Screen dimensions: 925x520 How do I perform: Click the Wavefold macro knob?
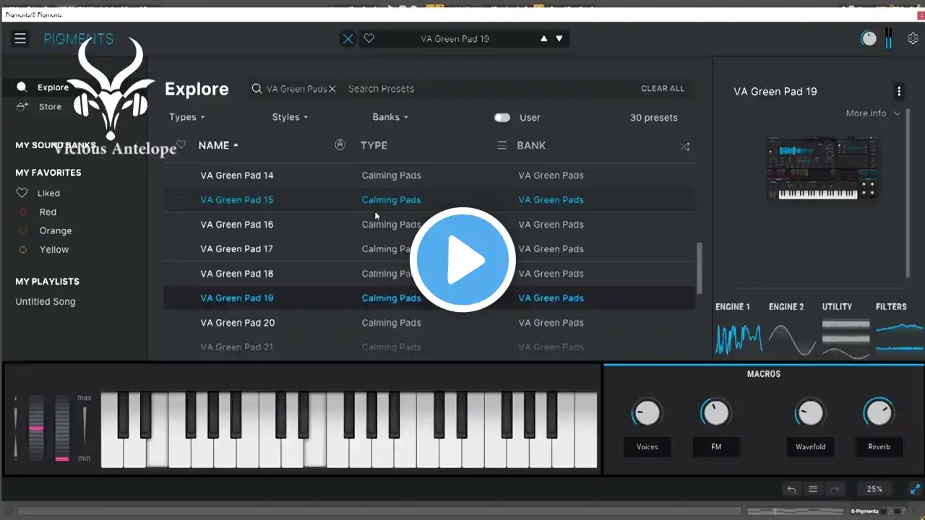coord(810,413)
